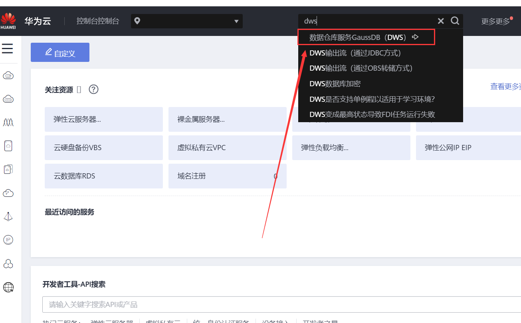Screen dimensions: 521x323
Task: Open the 裸金属服务器 resource card
Action: click(228, 119)
